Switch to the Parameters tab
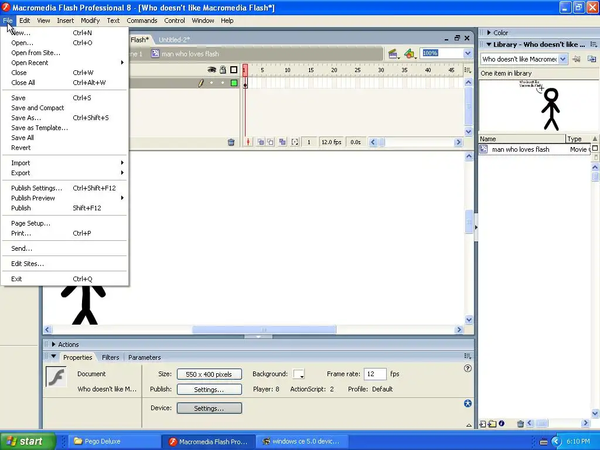This screenshot has height=450, width=600. (144, 357)
